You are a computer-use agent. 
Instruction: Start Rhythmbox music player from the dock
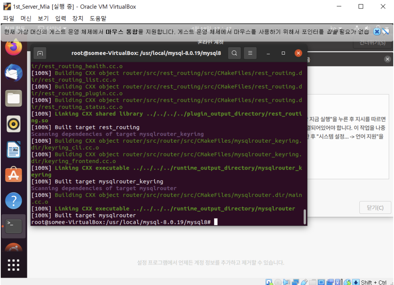coord(13,124)
